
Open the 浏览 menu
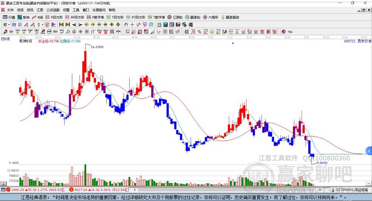20,10
